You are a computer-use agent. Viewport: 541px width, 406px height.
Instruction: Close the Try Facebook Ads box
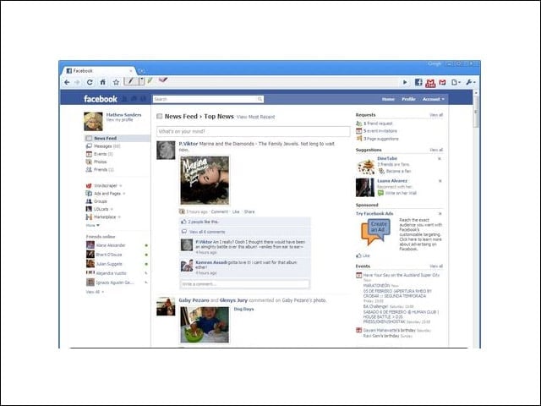point(440,214)
